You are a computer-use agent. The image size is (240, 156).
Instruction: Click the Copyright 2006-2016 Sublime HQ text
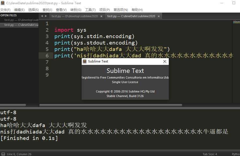[125, 91]
